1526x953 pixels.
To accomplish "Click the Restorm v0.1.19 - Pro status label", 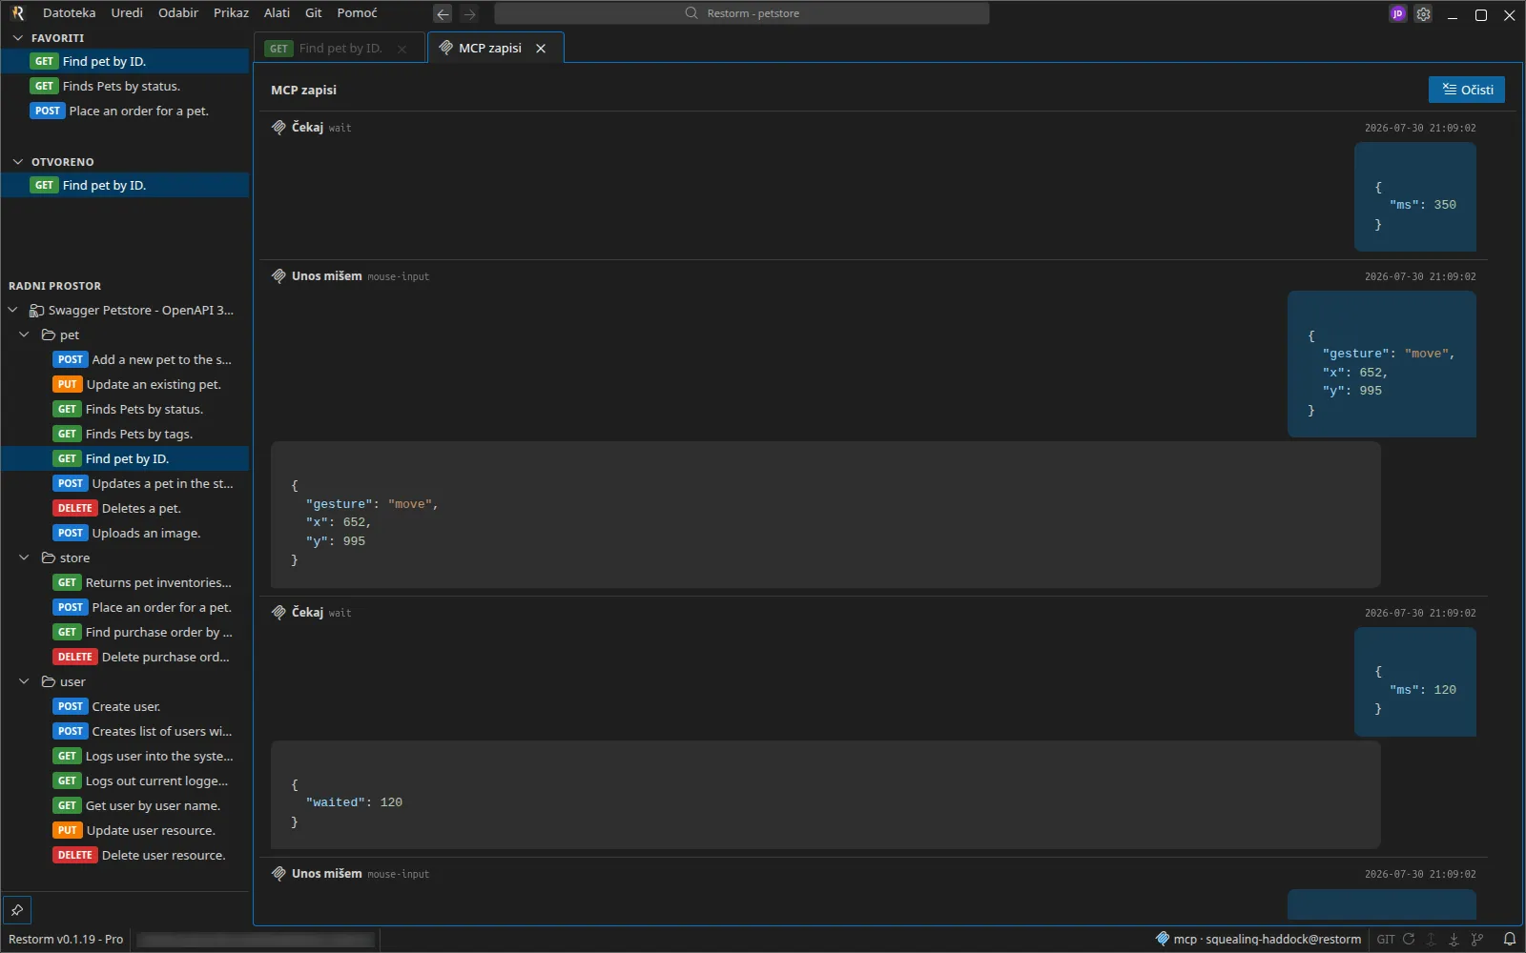I will click(66, 939).
